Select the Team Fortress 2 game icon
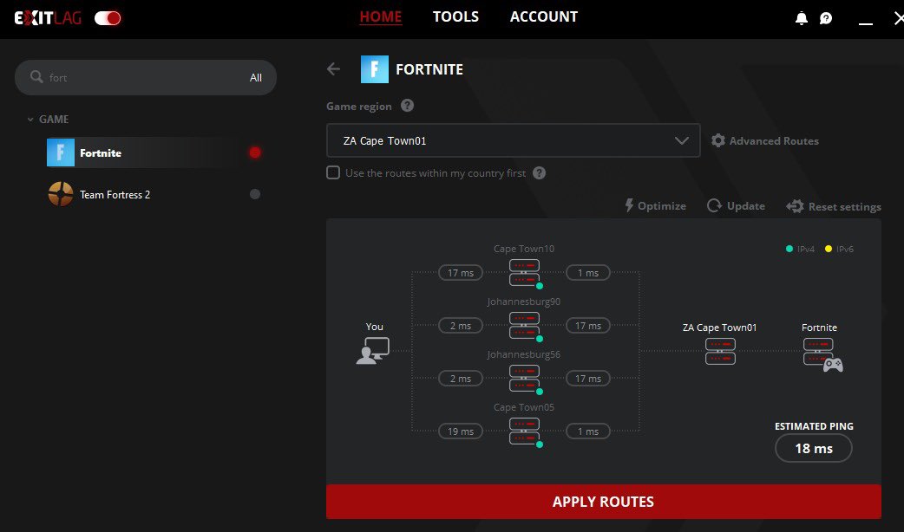This screenshot has width=904, height=532. tap(59, 194)
